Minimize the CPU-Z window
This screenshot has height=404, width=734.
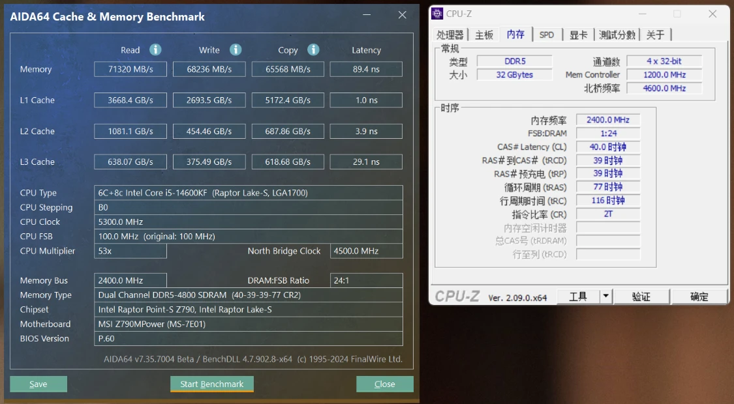click(x=642, y=14)
